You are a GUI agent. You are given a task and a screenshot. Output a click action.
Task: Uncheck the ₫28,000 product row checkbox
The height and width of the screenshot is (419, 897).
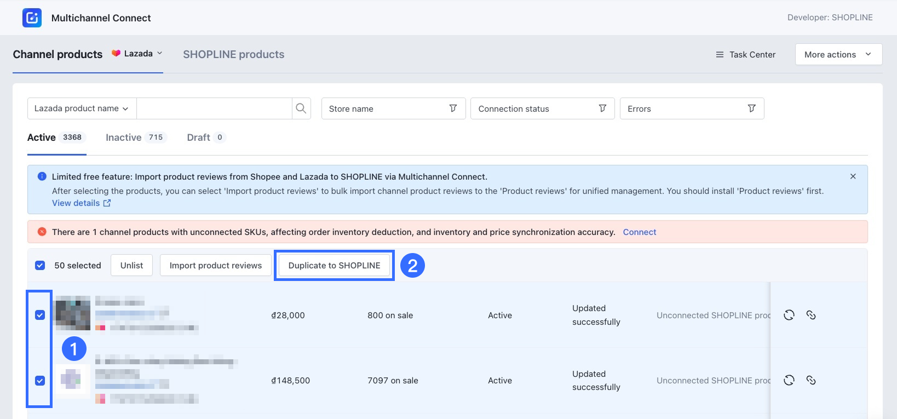click(x=40, y=315)
